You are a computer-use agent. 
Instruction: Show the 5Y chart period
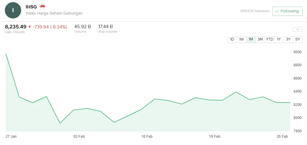pos(298,39)
